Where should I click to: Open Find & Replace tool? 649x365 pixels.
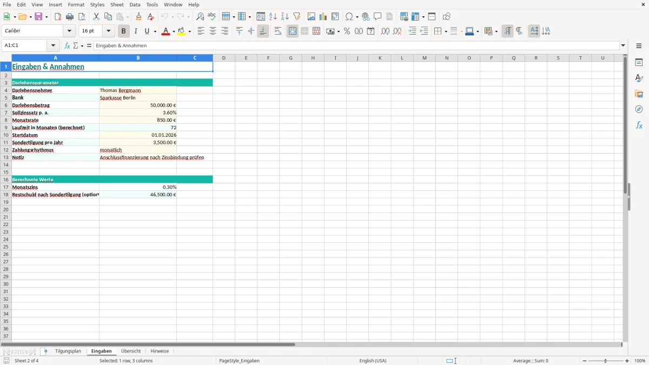pyautogui.click(x=200, y=17)
